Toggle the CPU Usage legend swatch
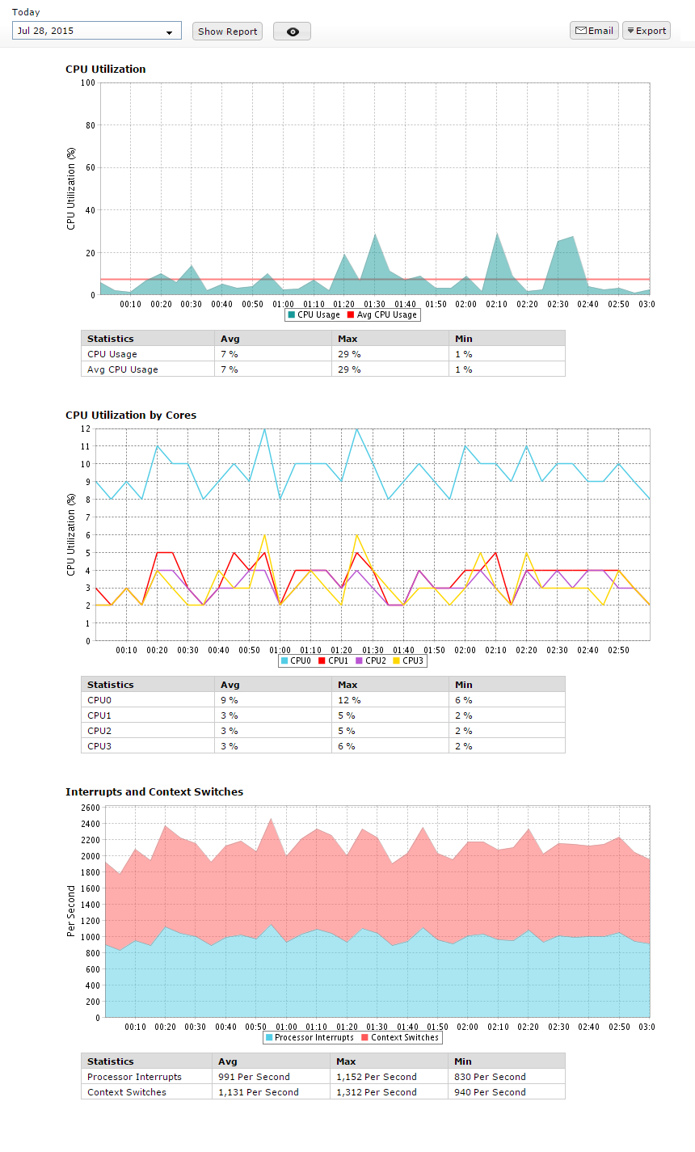This screenshot has width=695, height=1152. click(x=292, y=315)
